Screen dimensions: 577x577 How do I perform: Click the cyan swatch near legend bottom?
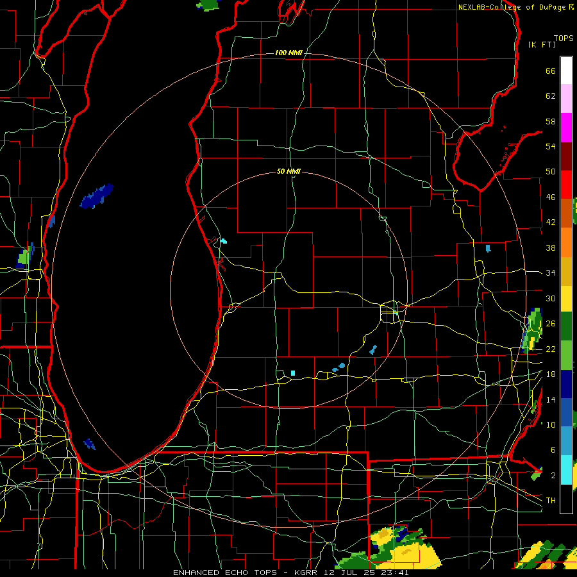pos(566,470)
